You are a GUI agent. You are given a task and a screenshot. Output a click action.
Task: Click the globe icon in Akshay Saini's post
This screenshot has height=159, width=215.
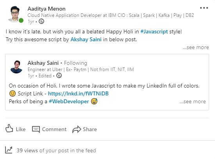coord(59,75)
